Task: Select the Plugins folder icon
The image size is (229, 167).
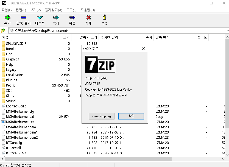Action: tap(3, 80)
